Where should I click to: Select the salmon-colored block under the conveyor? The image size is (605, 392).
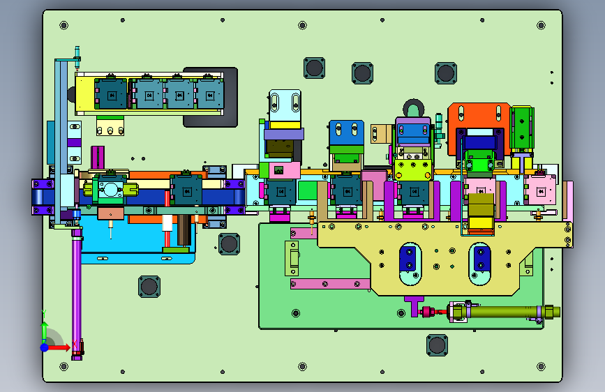(x=111, y=213)
